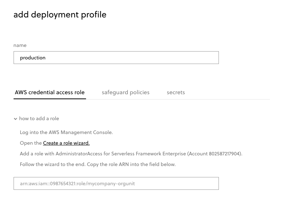Toggle the "how to add a role" section label
Viewport: 286px width, 214px height.
pos(39,118)
